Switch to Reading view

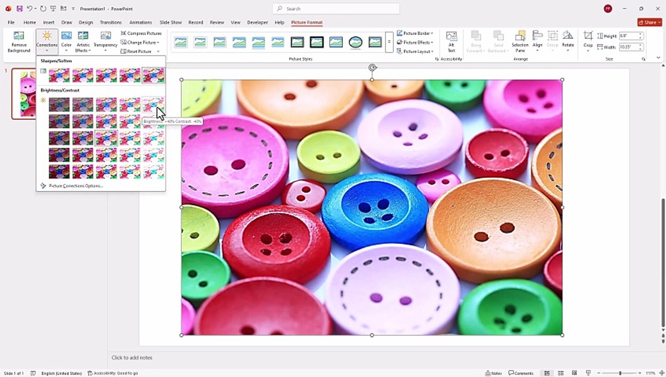(x=574, y=373)
